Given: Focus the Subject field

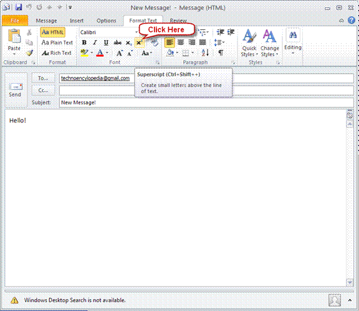Looking at the screenshot, I should 206,102.
